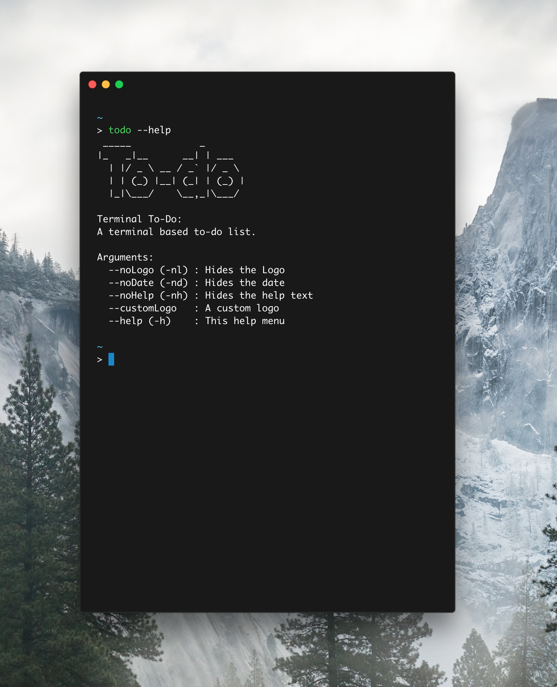557x687 pixels.
Task: Close the terminal window with red button
Action: coord(92,84)
